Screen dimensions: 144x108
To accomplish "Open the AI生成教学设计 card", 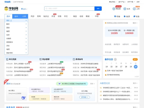I will pyautogui.click(x=39, y=90).
